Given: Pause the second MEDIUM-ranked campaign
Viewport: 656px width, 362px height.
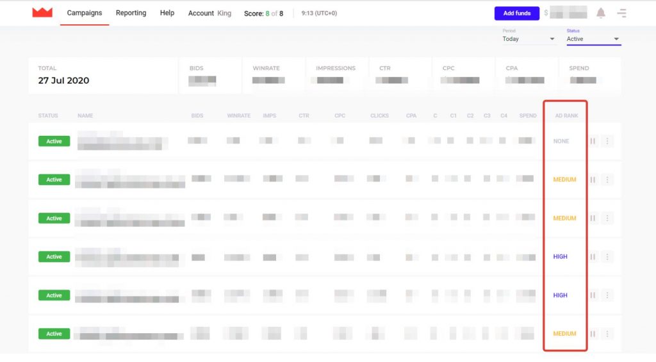Looking at the screenshot, I should click(593, 218).
